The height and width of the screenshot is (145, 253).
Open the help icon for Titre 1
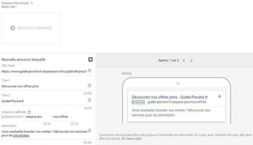pyautogui.click(x=90, y=86)
